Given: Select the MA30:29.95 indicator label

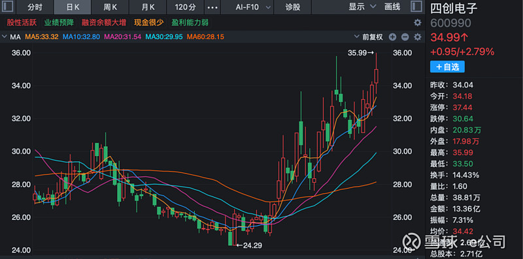Looking at the screenshot, I should coord(164,37).
